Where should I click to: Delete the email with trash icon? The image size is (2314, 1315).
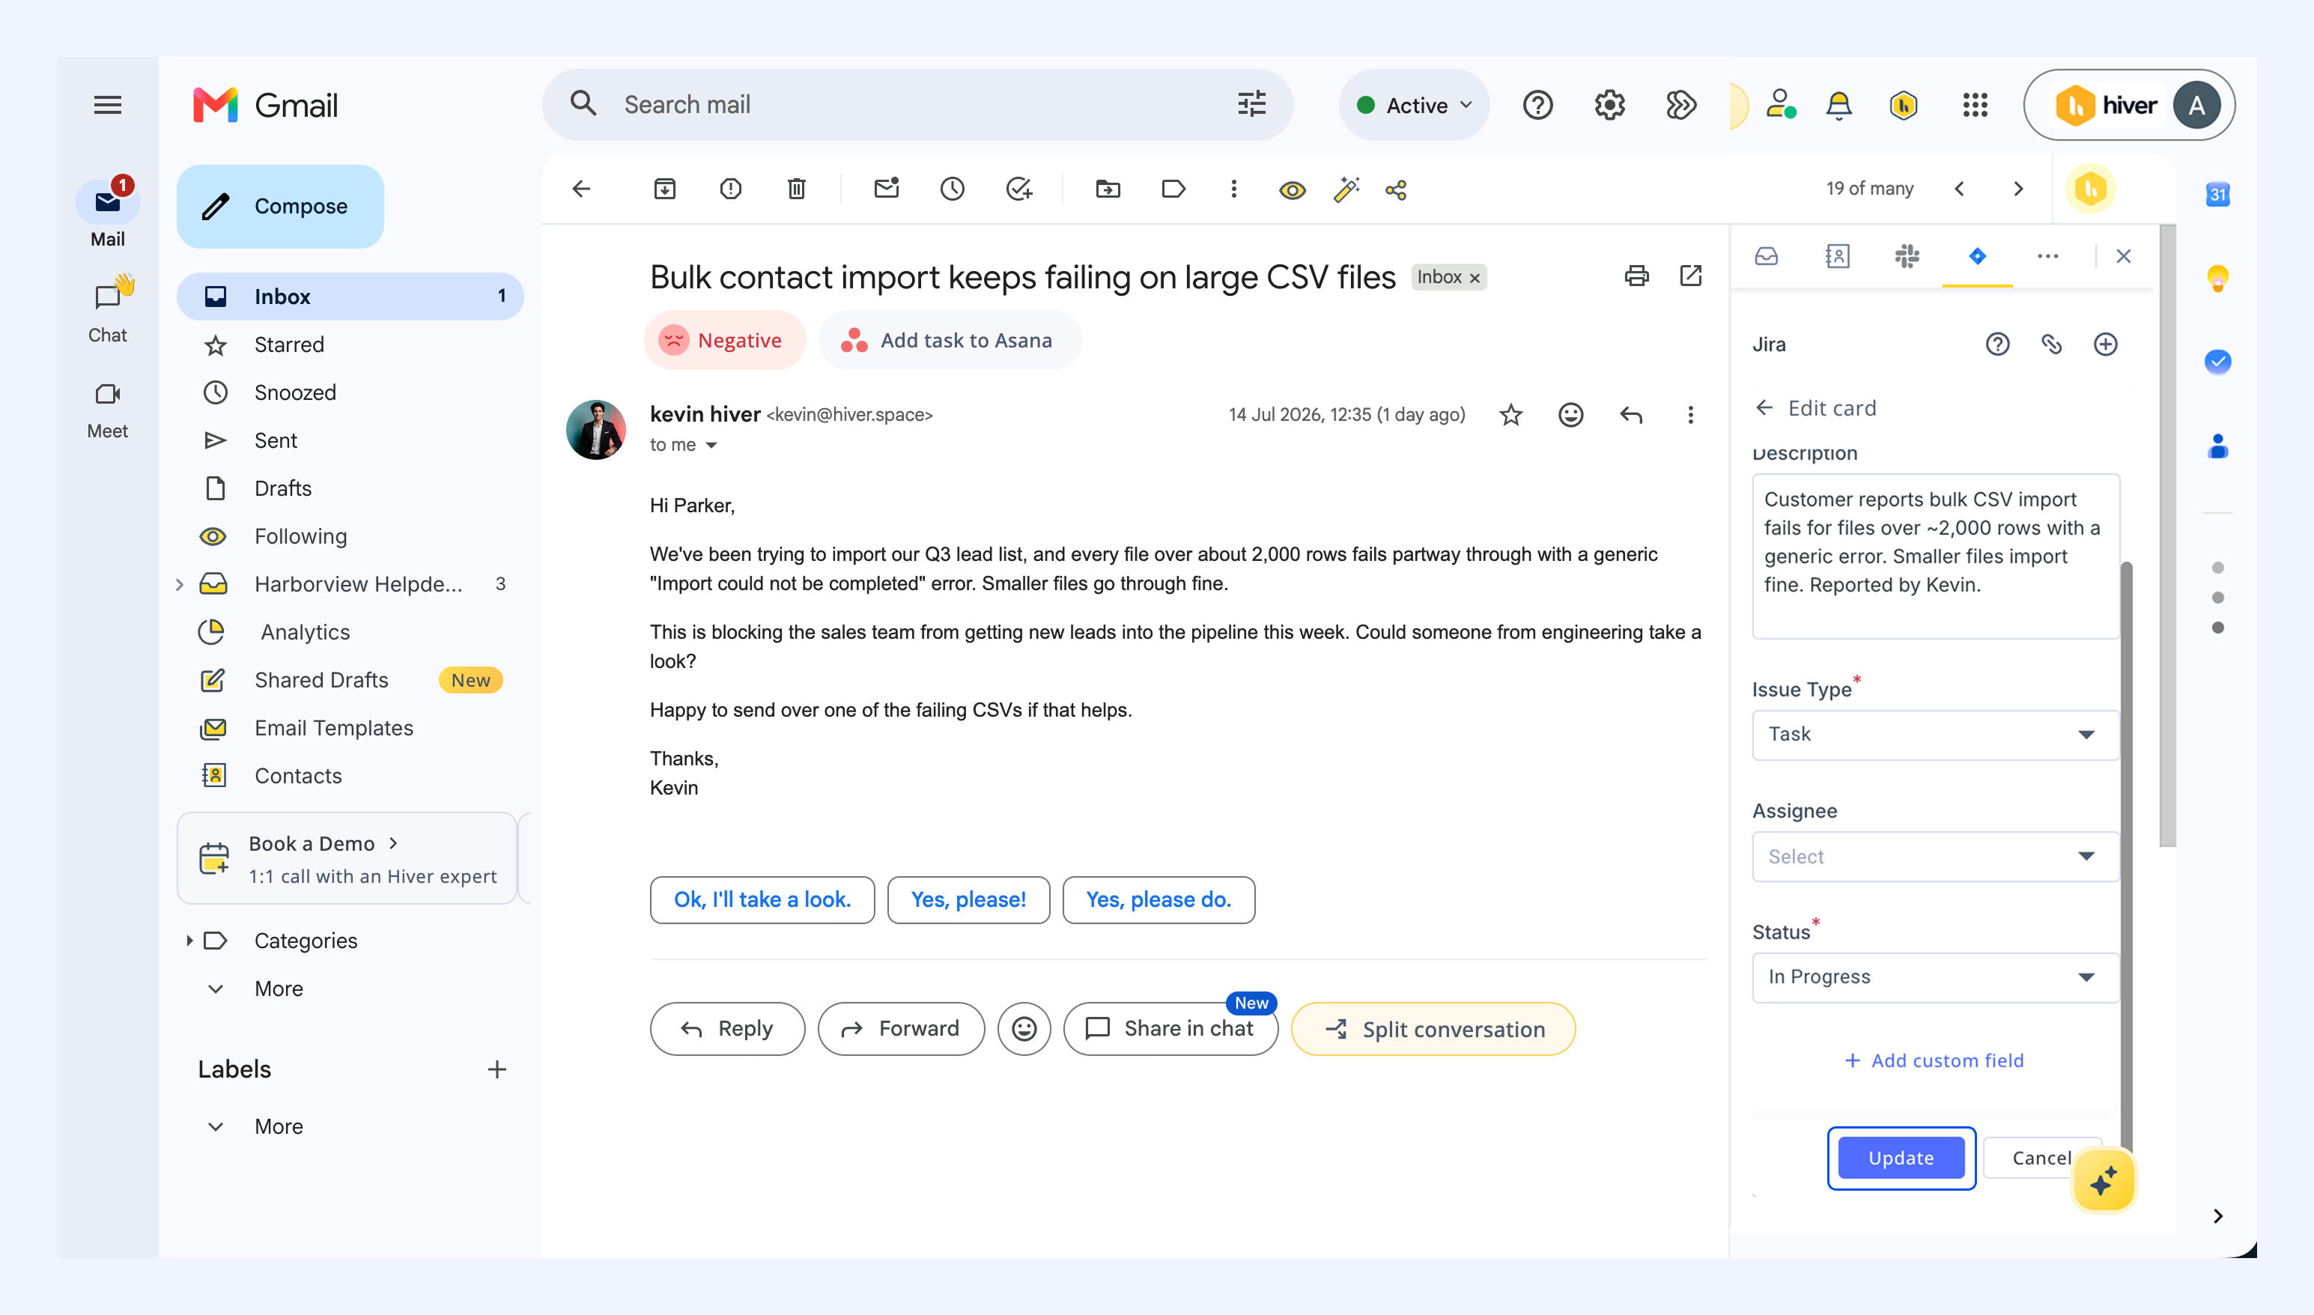796,189
